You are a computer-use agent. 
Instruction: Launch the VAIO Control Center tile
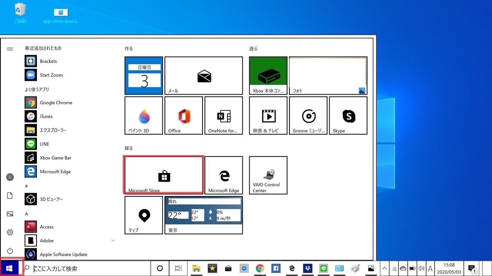tap(268, 175)
